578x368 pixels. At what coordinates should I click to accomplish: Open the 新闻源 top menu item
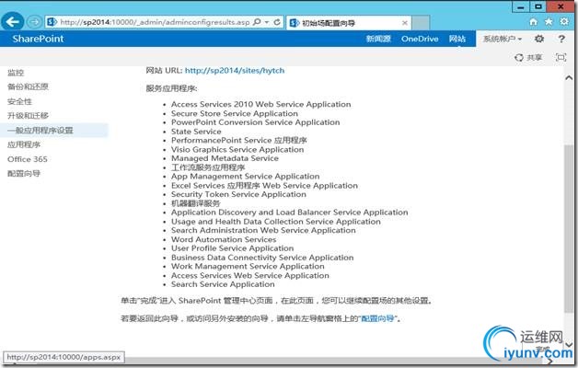pos(378,39)
